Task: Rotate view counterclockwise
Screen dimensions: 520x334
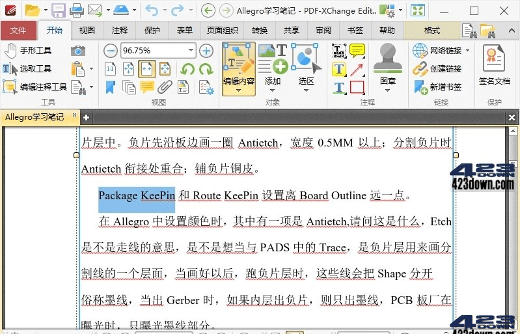Action: pos(187,69)
